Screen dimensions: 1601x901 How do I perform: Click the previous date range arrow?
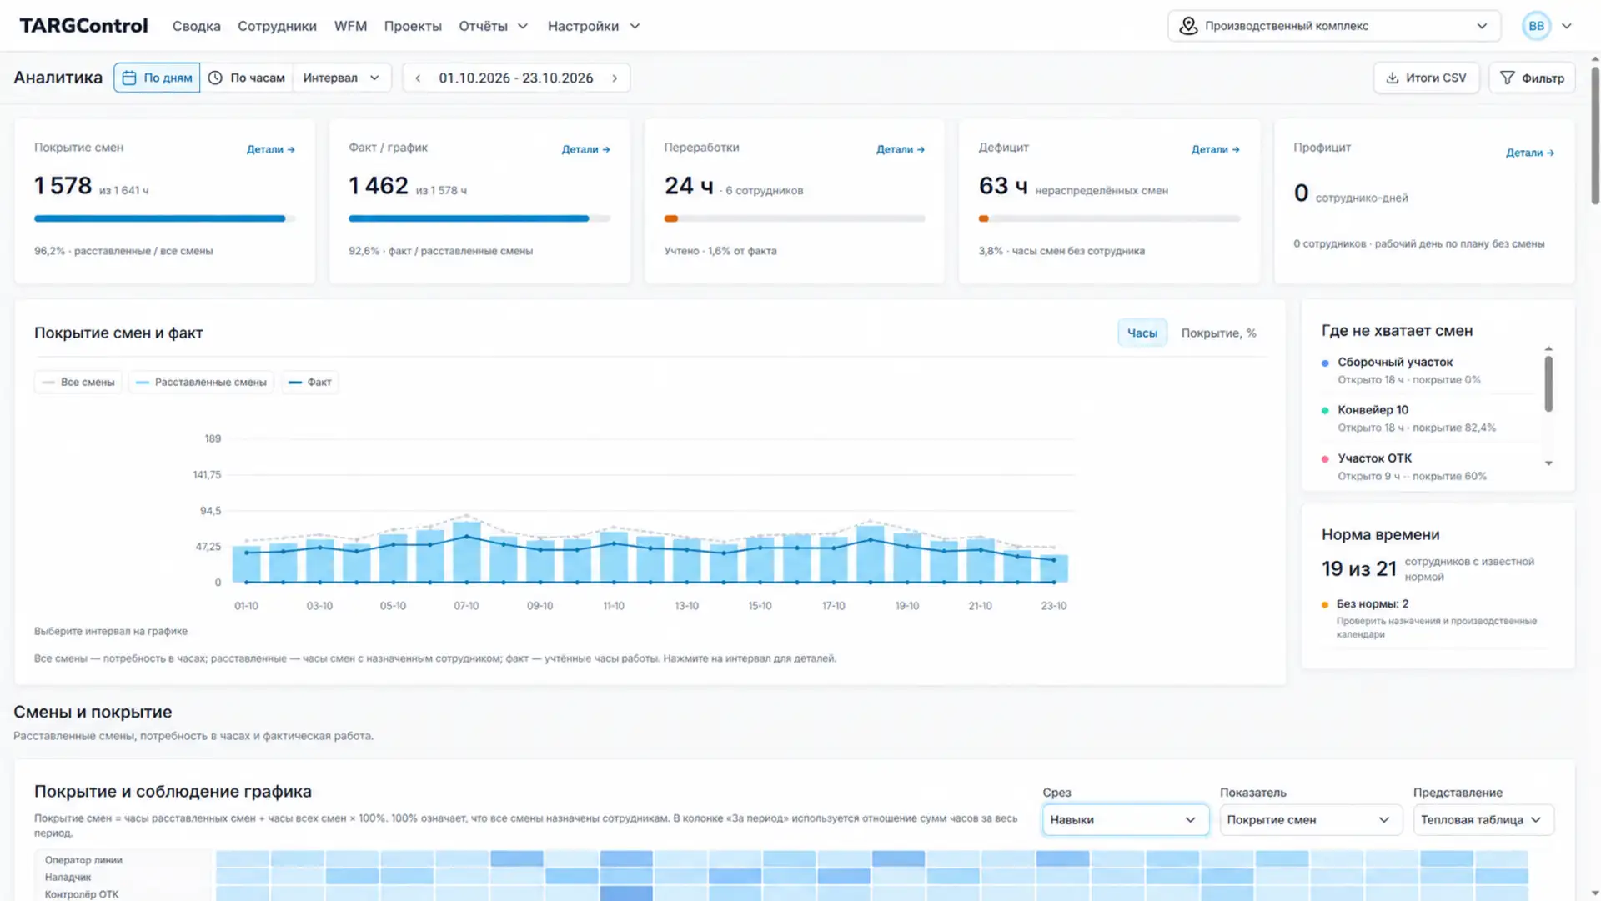418,78
